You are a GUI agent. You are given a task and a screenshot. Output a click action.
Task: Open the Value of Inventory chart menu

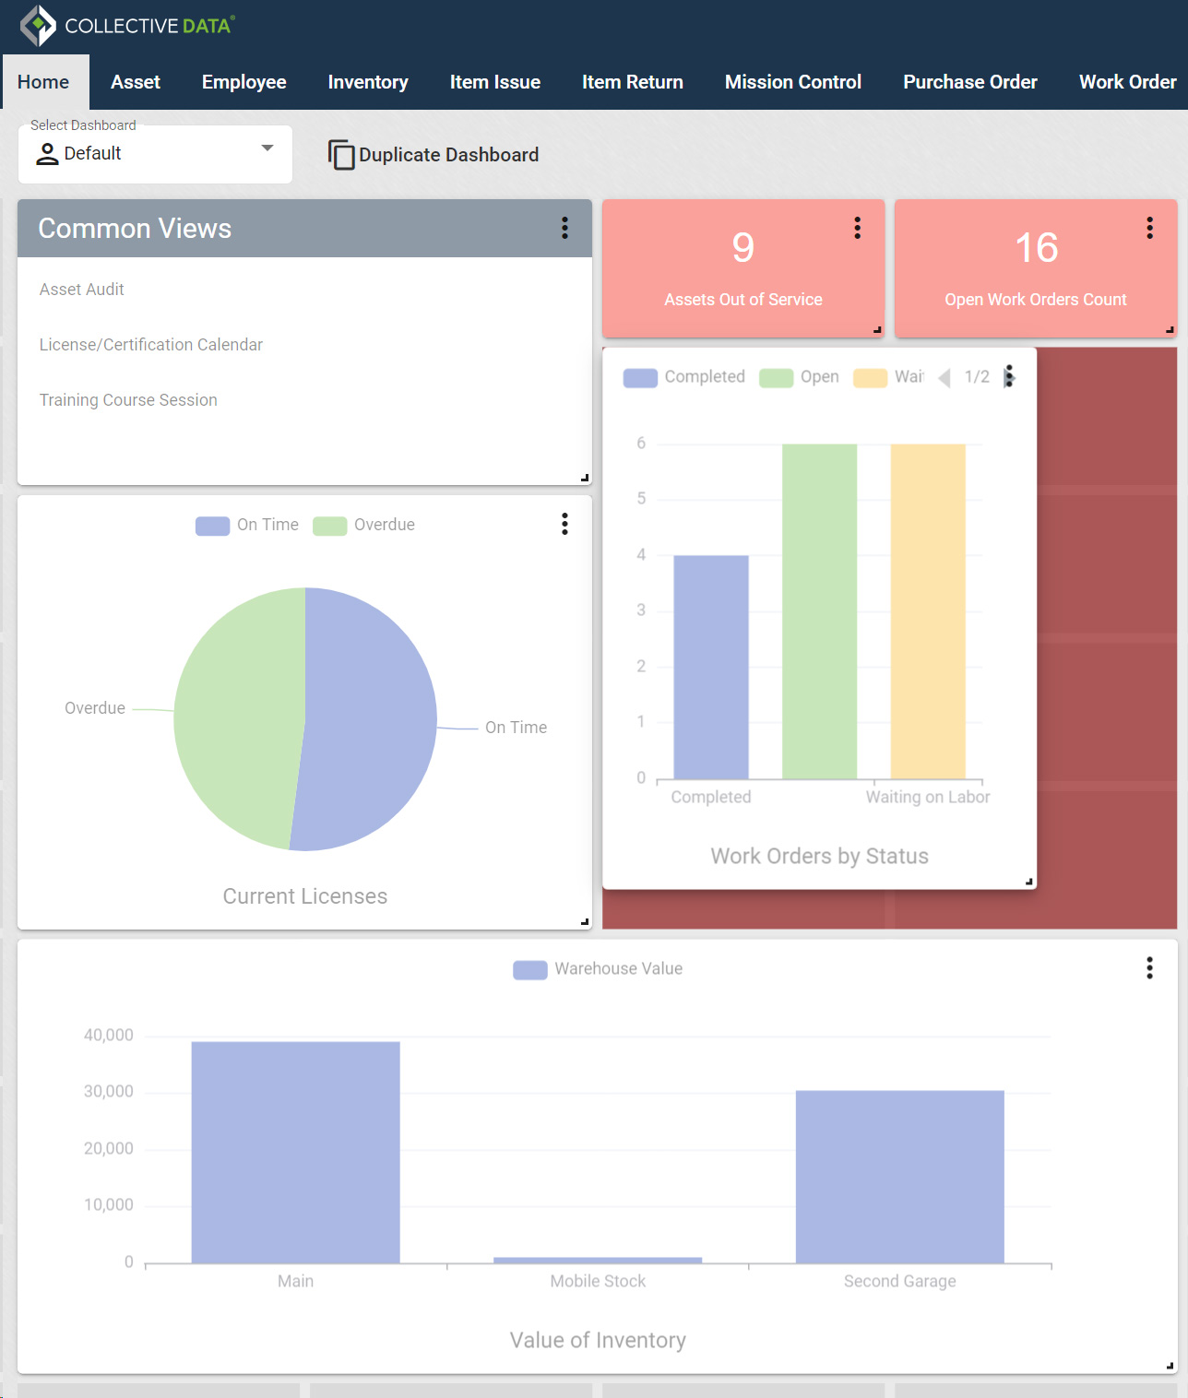click(1149, 968)
